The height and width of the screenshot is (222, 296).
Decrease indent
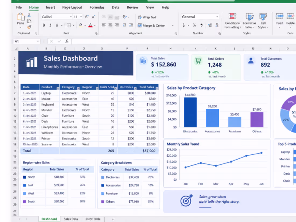pyautogui.click(x=124, y=25)
